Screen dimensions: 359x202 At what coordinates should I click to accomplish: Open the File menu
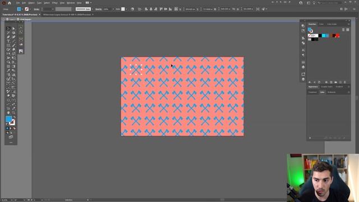18,3
